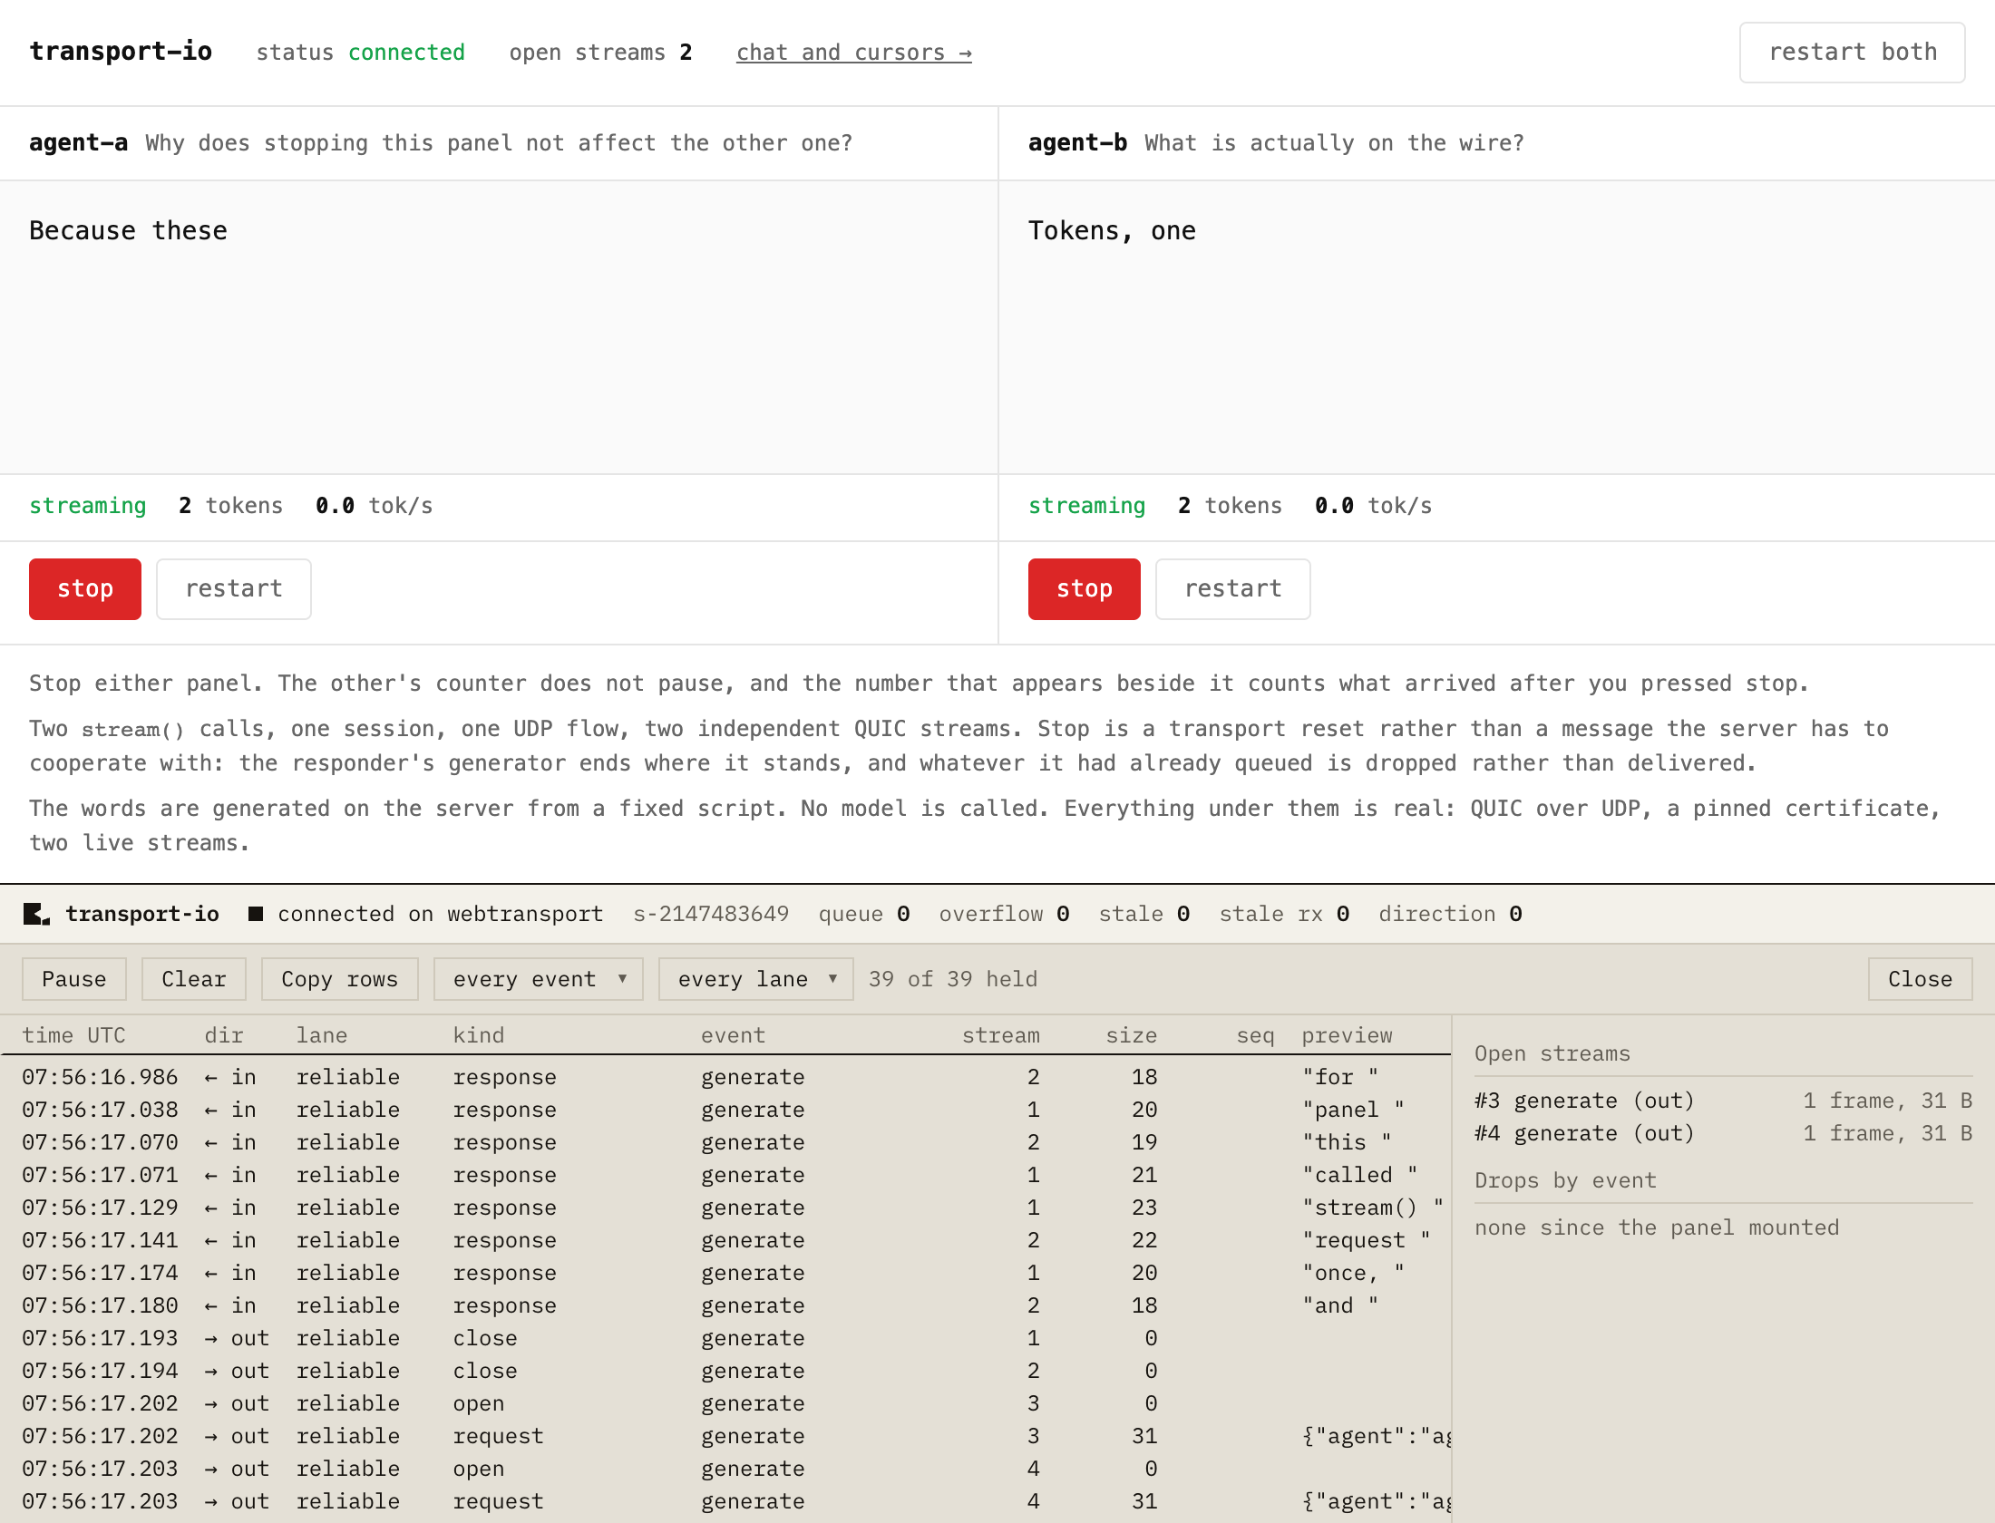Viewport: 1995px width, 1523px height.
Task: Click the preview cell '"called "'
Action: click(x=1360, y=1175)
